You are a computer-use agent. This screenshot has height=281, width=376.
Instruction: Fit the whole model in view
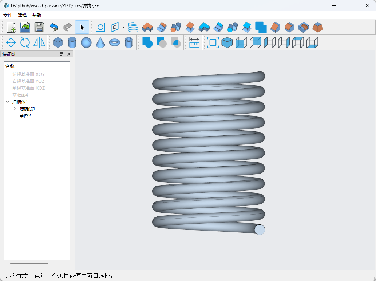click(x=213, y=42)
